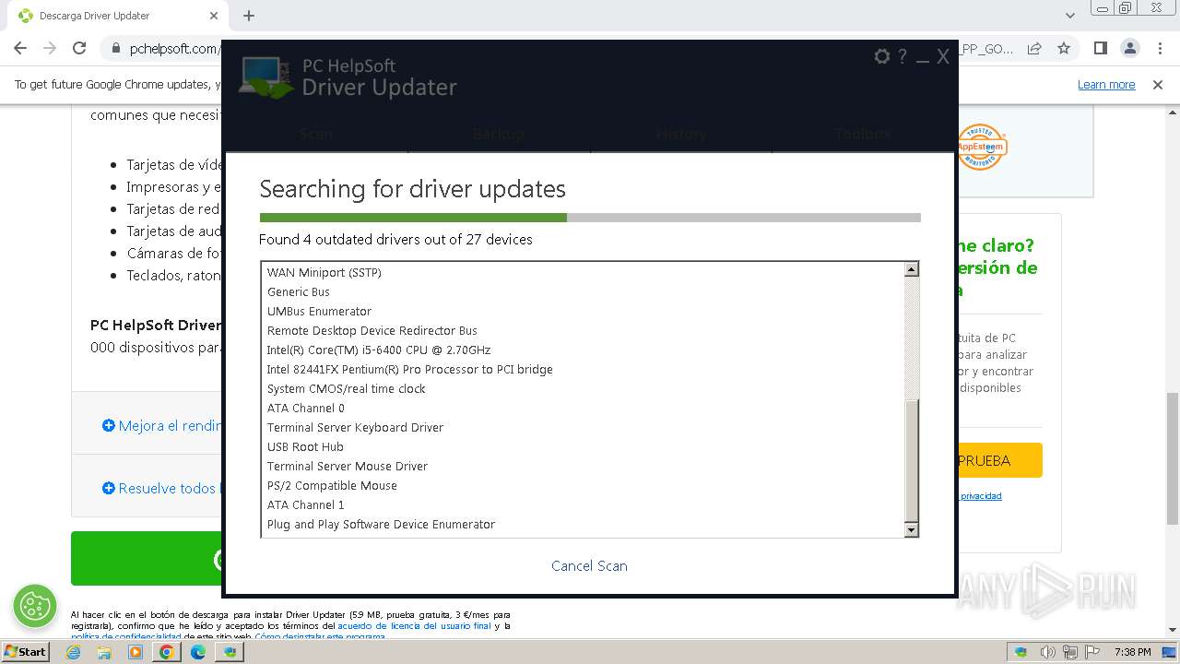Select UMBus Enumerator entry

319,311
